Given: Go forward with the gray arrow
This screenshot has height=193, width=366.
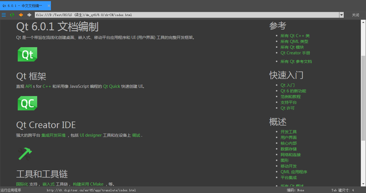Looking at the screenshot, I should pyautogui.click(x=29, y=15).
